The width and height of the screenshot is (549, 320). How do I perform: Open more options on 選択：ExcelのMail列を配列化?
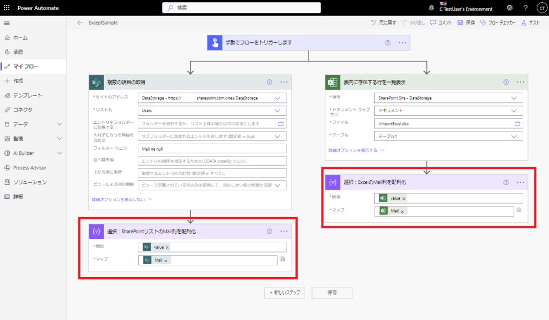[x=521, y=182]
